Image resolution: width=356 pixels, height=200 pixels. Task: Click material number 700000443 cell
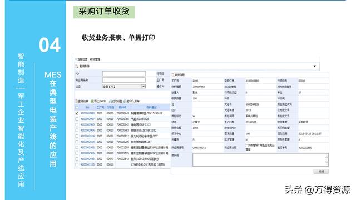click(122, 113)
